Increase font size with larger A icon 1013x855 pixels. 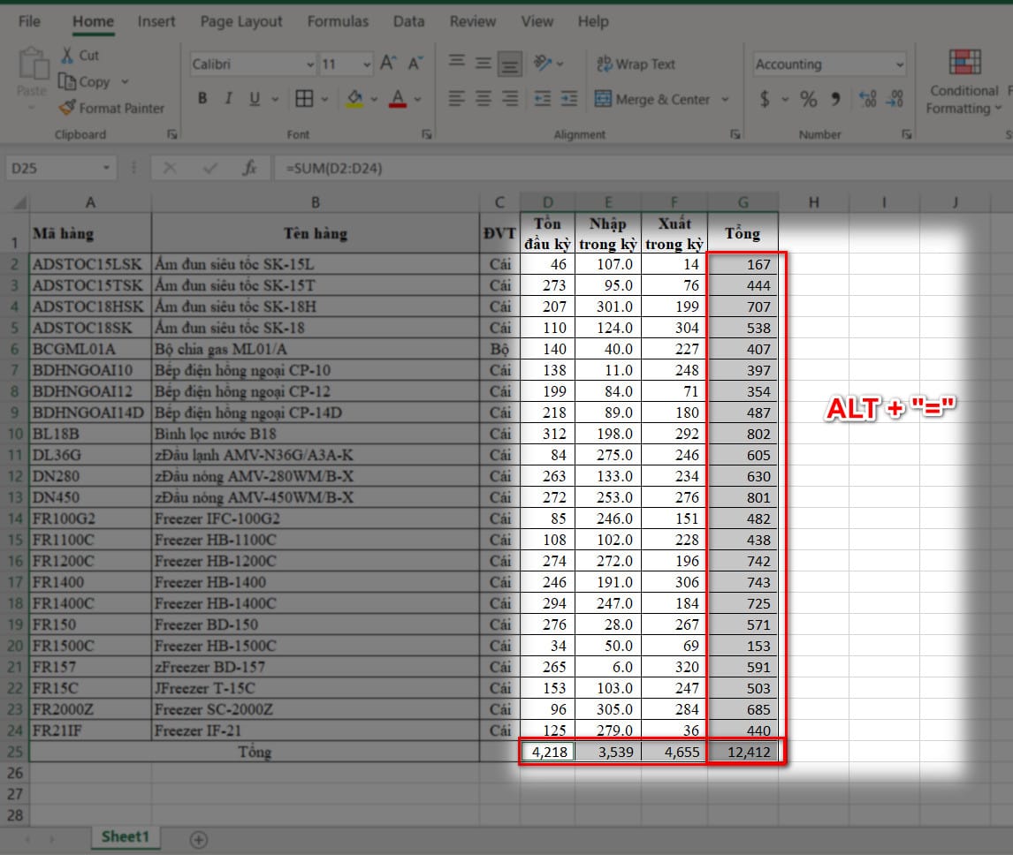388,64
